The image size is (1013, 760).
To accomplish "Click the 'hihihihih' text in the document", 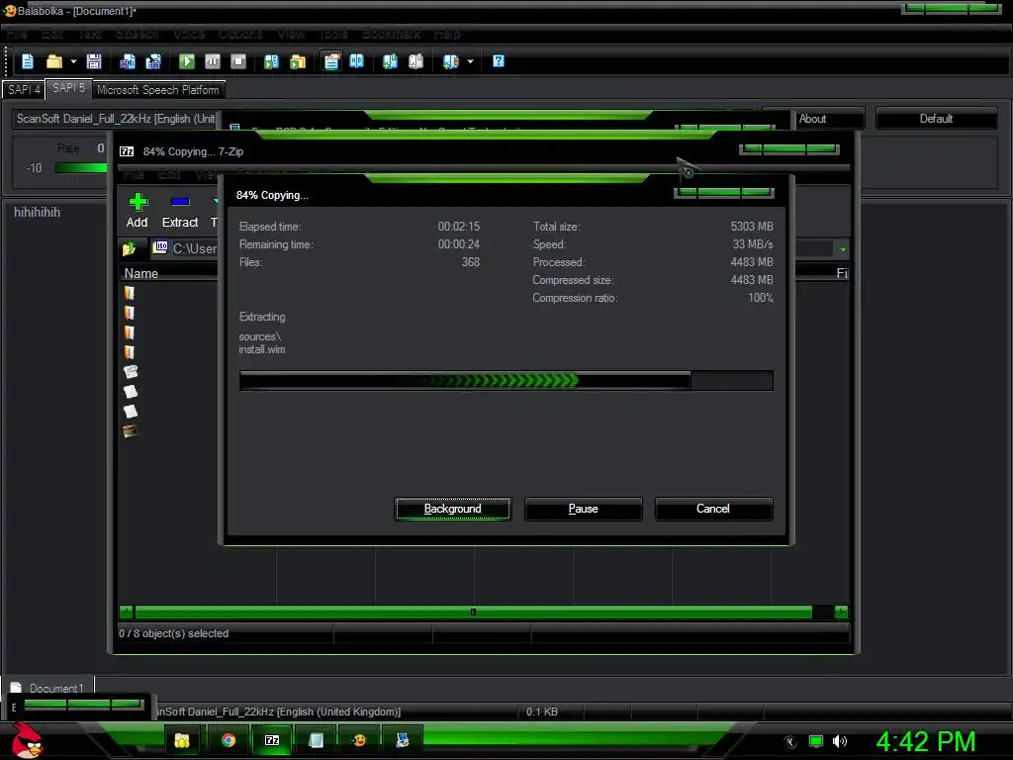I will click(38, 212).
